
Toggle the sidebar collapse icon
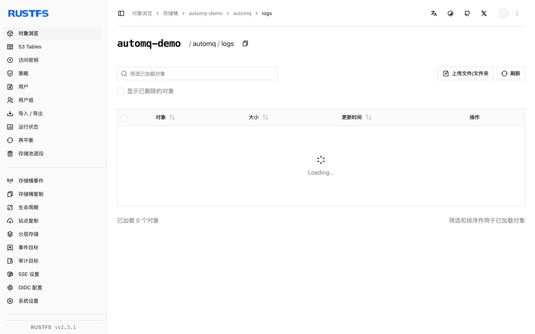coord(121,13)
